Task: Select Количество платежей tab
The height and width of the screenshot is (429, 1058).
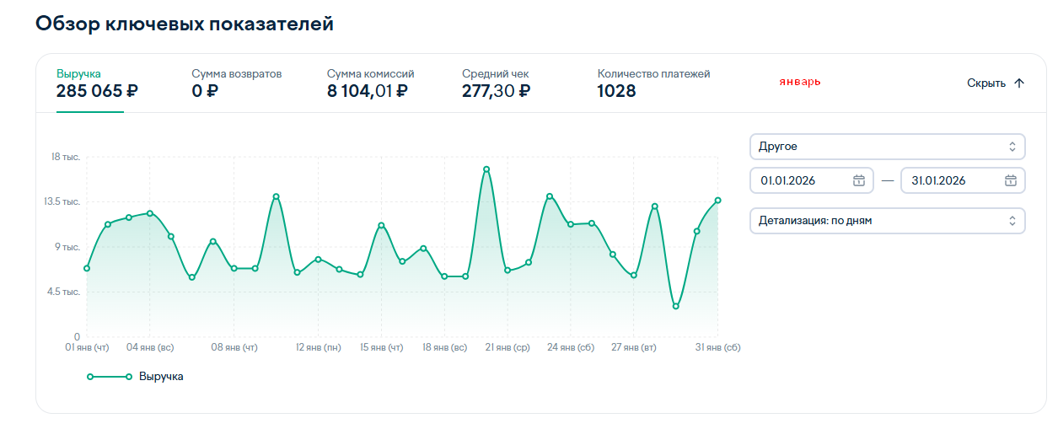Action: coord(653,83)
